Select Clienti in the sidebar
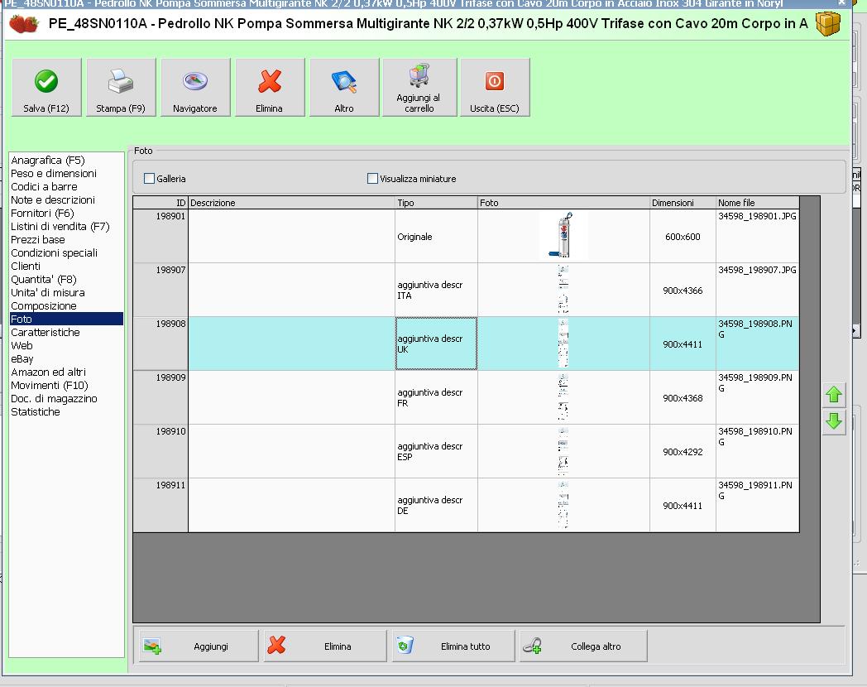Viewport: 867px width, 687px height. (x=26, y=267)
